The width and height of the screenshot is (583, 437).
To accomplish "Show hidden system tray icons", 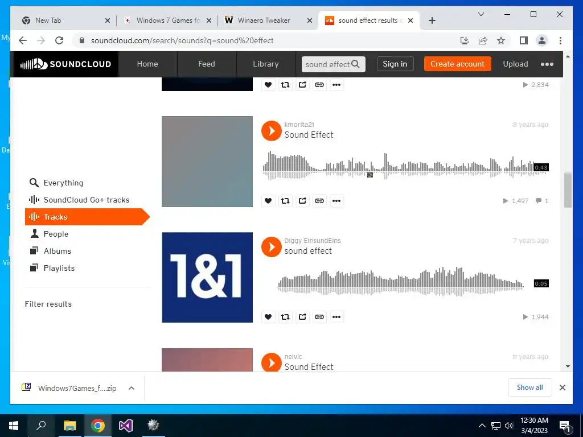I will coord(482,426).
